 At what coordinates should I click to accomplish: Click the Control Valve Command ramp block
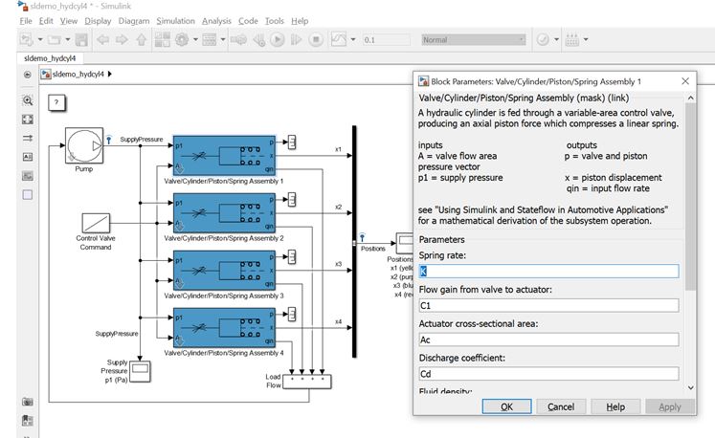[96, 224]
